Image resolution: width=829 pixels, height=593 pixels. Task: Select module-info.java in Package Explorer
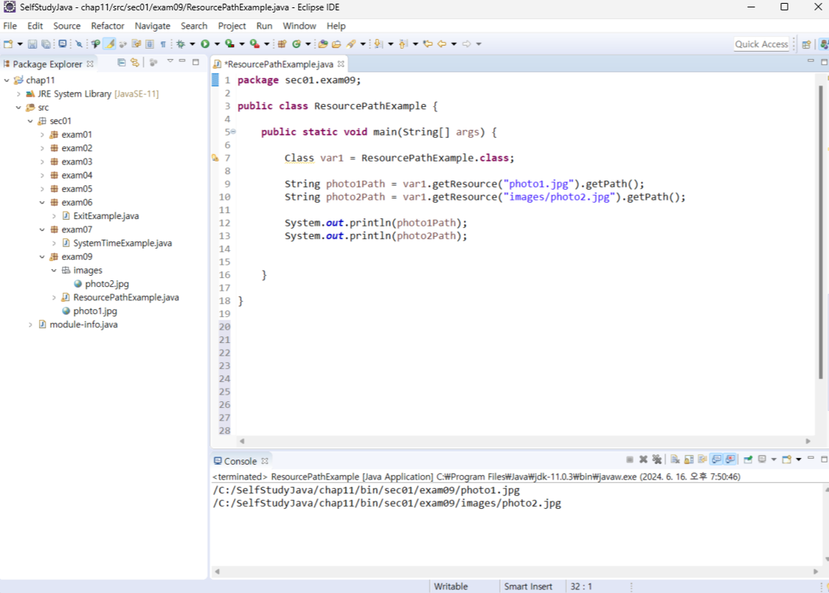[83, 325]
